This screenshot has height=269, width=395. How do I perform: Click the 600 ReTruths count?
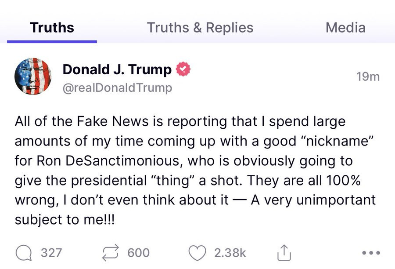coord(139,253)
